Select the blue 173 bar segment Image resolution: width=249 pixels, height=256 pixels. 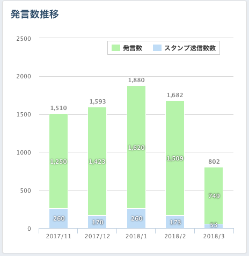[175, 222]
